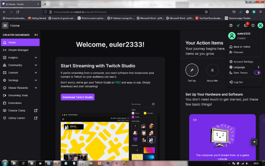The image size is (265, 166).
Task: Open IP Address Lookup bookmark
Action: 121,18
